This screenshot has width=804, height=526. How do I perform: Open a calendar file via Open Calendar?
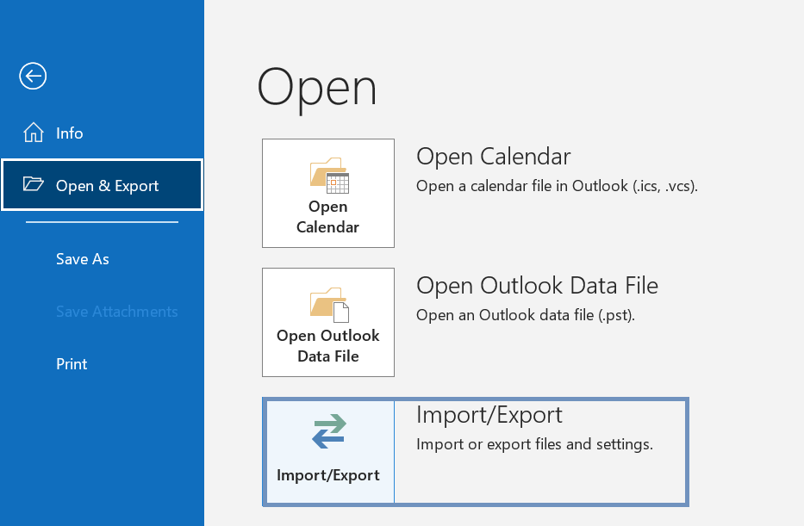pyautogui.click(x=327, y=193)
